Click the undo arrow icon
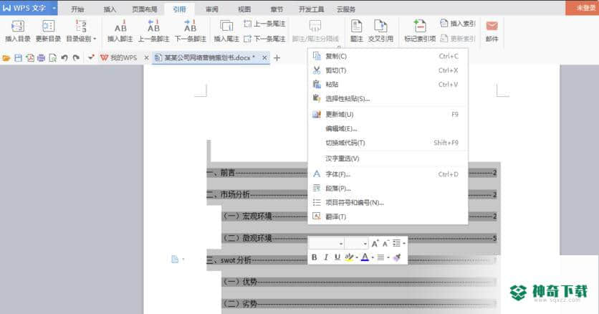This screenshot has height=314, width=599. (64, 58)
